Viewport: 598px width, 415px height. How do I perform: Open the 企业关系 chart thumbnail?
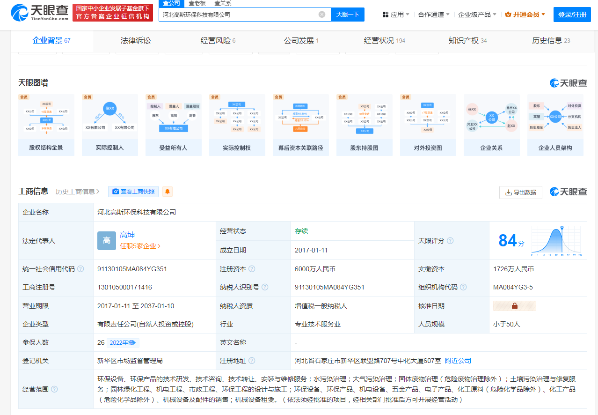point(491,125)
